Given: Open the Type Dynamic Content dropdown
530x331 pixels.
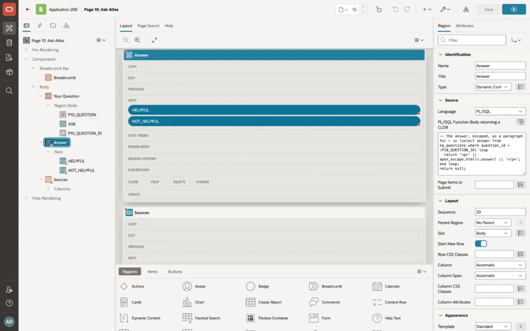Looking at the screenshot, I should pyautogui.click(x=493, y=87).
